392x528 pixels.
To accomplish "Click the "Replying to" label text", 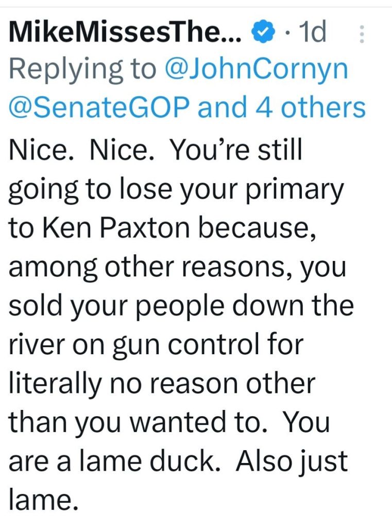I will click(82, 70).
